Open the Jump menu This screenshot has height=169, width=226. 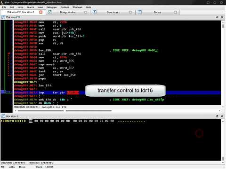pyautogui.click(x=20, y=7)
